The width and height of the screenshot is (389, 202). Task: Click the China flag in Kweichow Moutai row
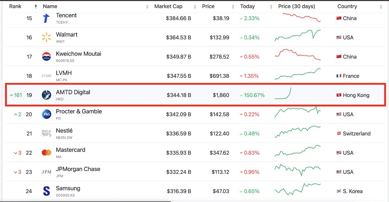coord(339,57)
